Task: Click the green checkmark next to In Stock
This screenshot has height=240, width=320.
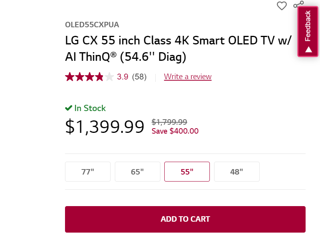Action: point(69,108)
